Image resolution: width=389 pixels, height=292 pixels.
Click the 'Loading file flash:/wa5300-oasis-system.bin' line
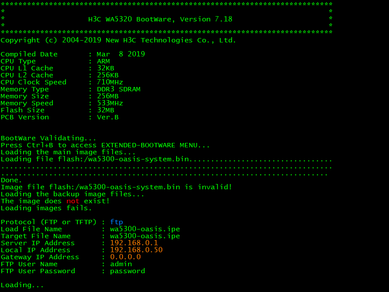[166, 159]
